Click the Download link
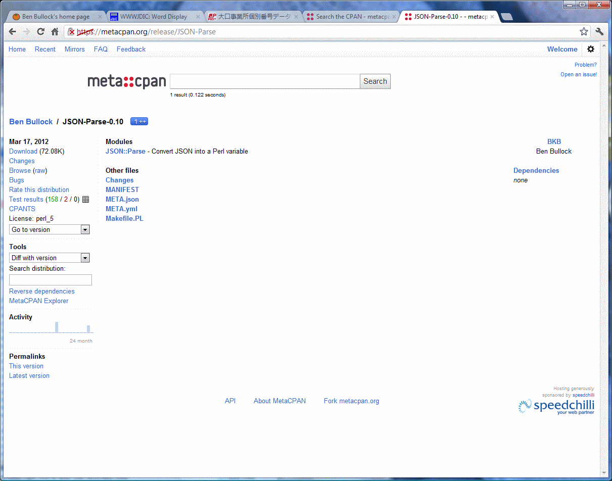 point(23,151)
